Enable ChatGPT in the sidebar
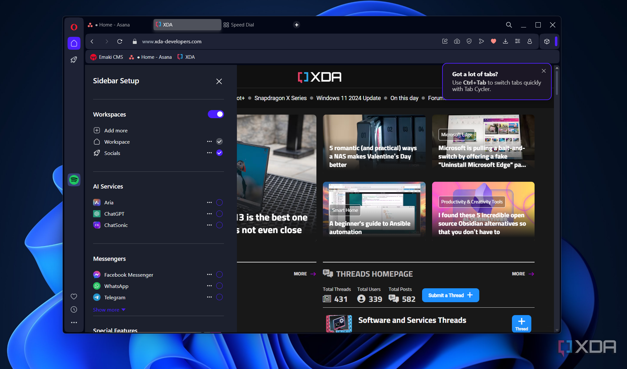The image size is (627, 369). click(x=219, y=214)
